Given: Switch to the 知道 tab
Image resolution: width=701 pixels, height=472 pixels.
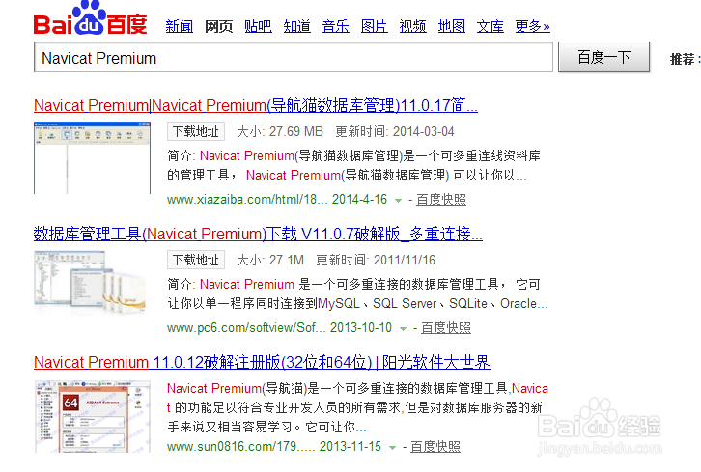Looking at the screenshot, I should (x=296, y=26).
